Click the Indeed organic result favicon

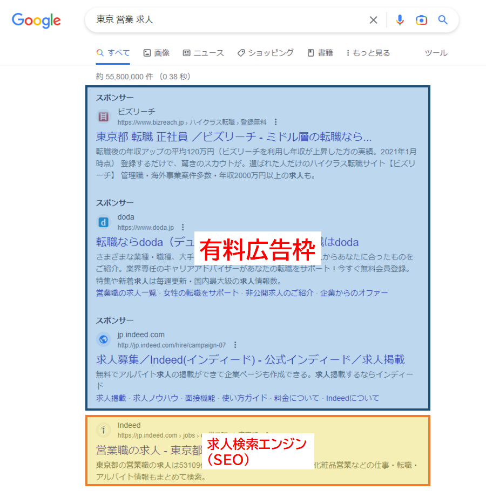click(x=103, y=430)
